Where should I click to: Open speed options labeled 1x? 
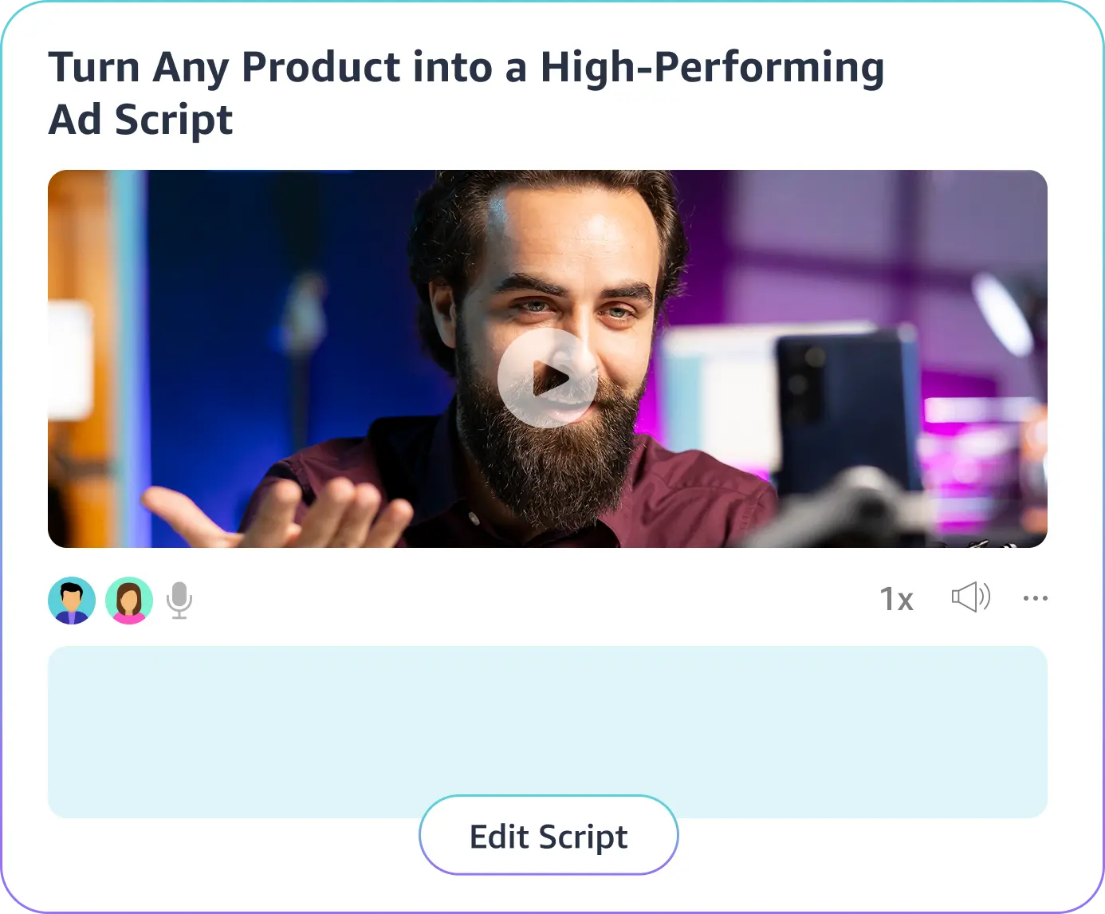[x=896, y=599]
